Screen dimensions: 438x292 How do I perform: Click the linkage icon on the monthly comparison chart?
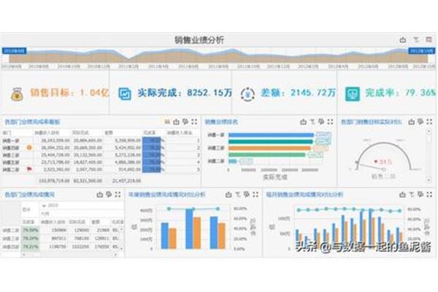pos(420,194)
